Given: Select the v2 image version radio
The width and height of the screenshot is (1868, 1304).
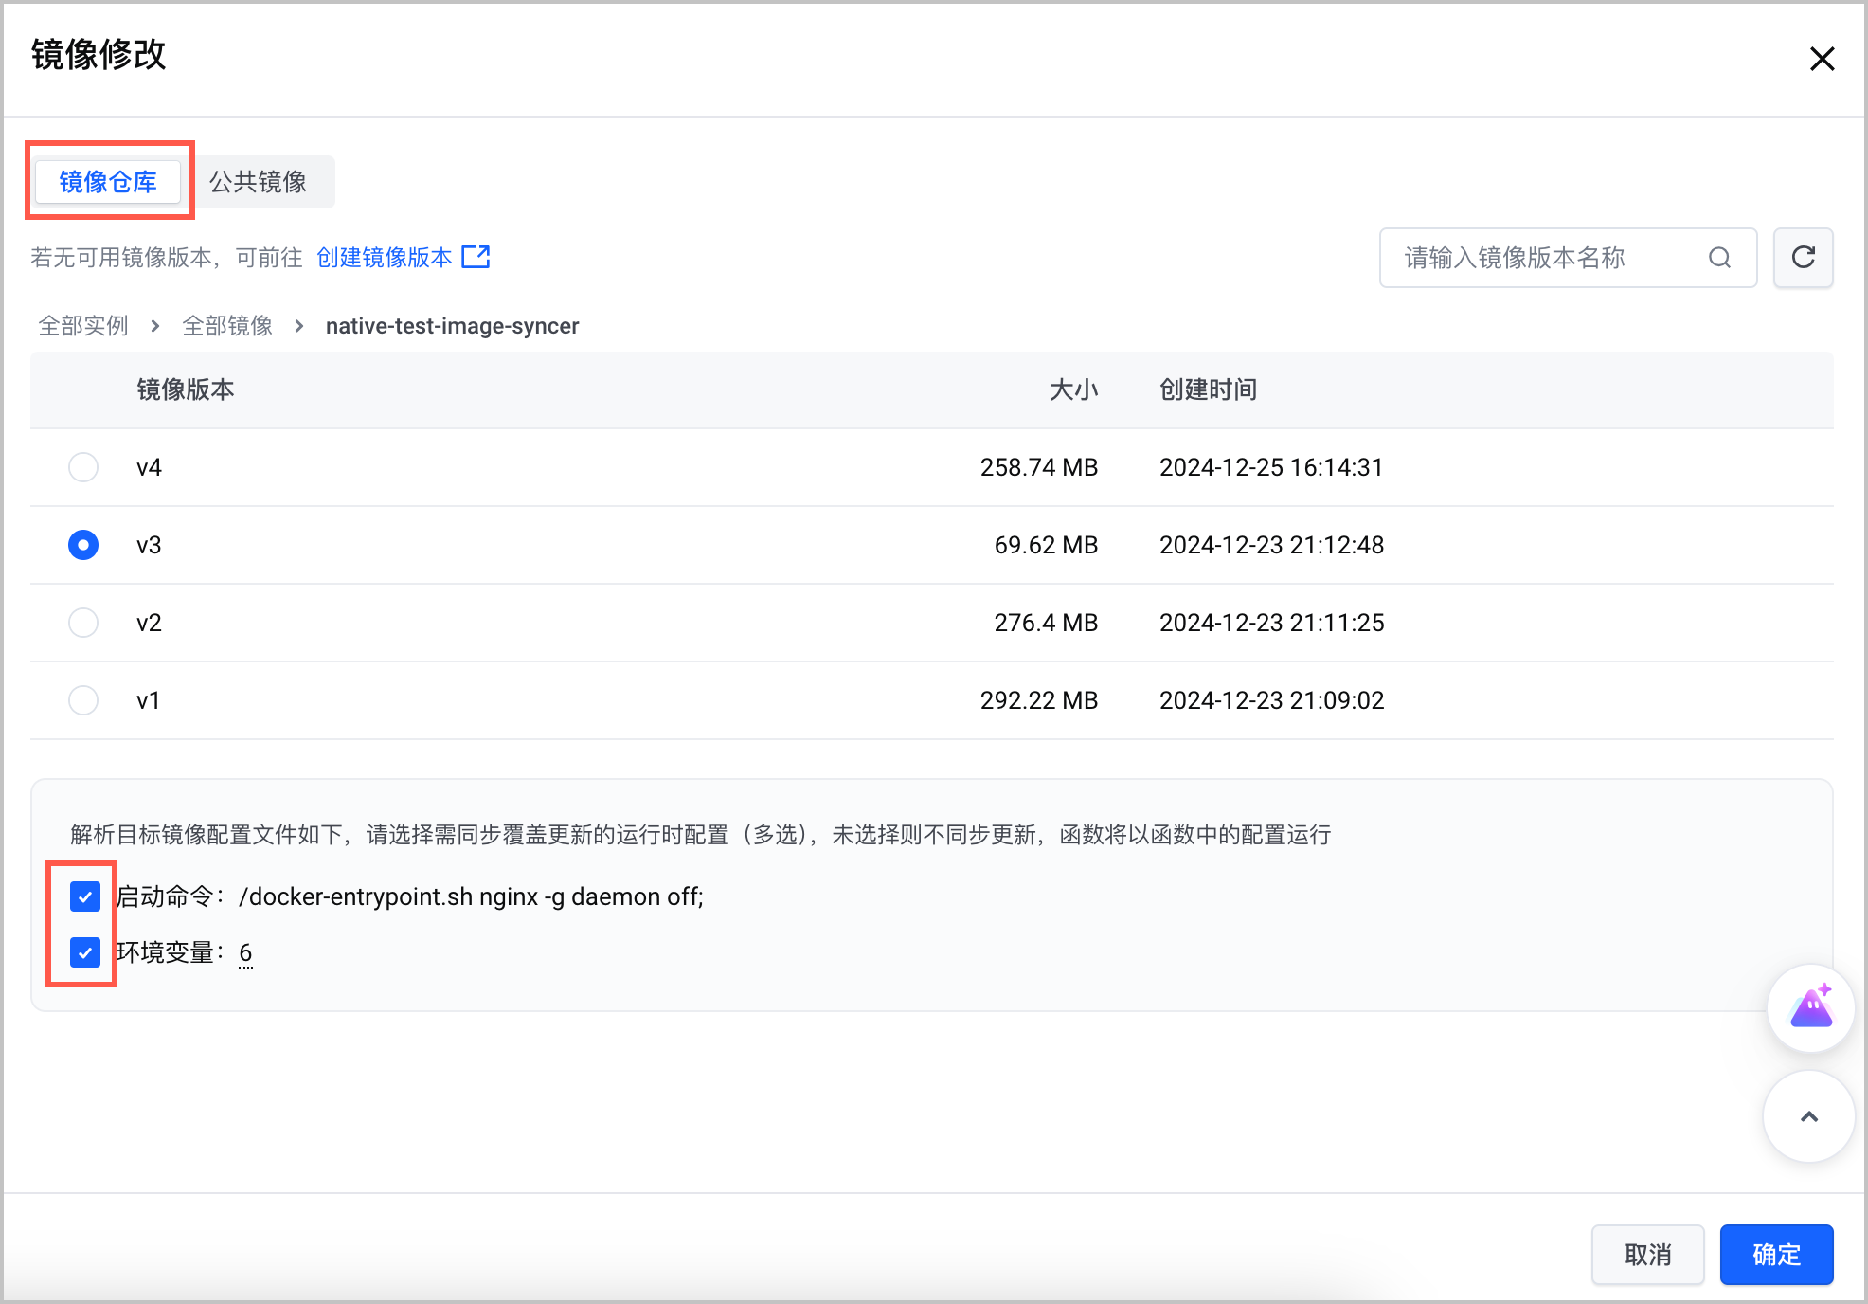Looking at the screenshot, I should pyautogui.click(x=83, y=623).
